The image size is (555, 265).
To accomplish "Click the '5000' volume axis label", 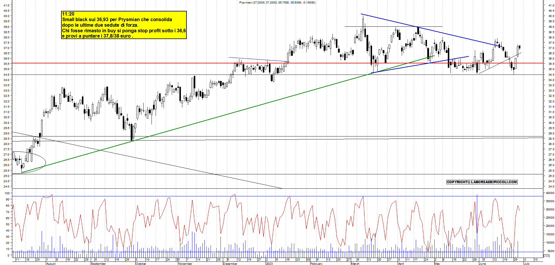I will [x=551, y=251].
